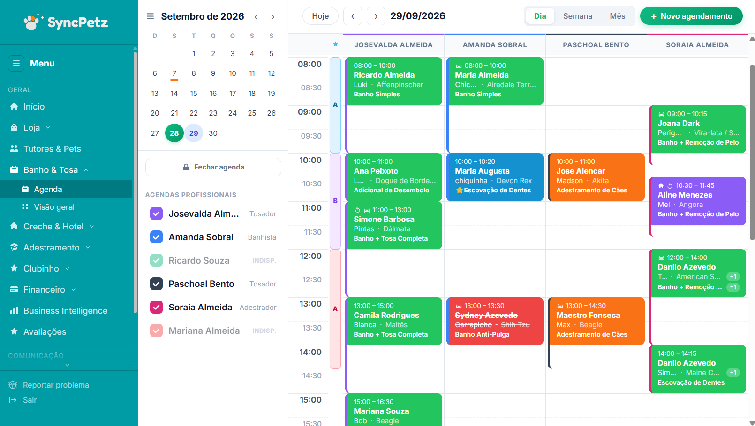Uncheck Josevalda Almeida agenda checkbox
Image resolution: width=755 pixels, height=426 pixels.
[156, 213]
